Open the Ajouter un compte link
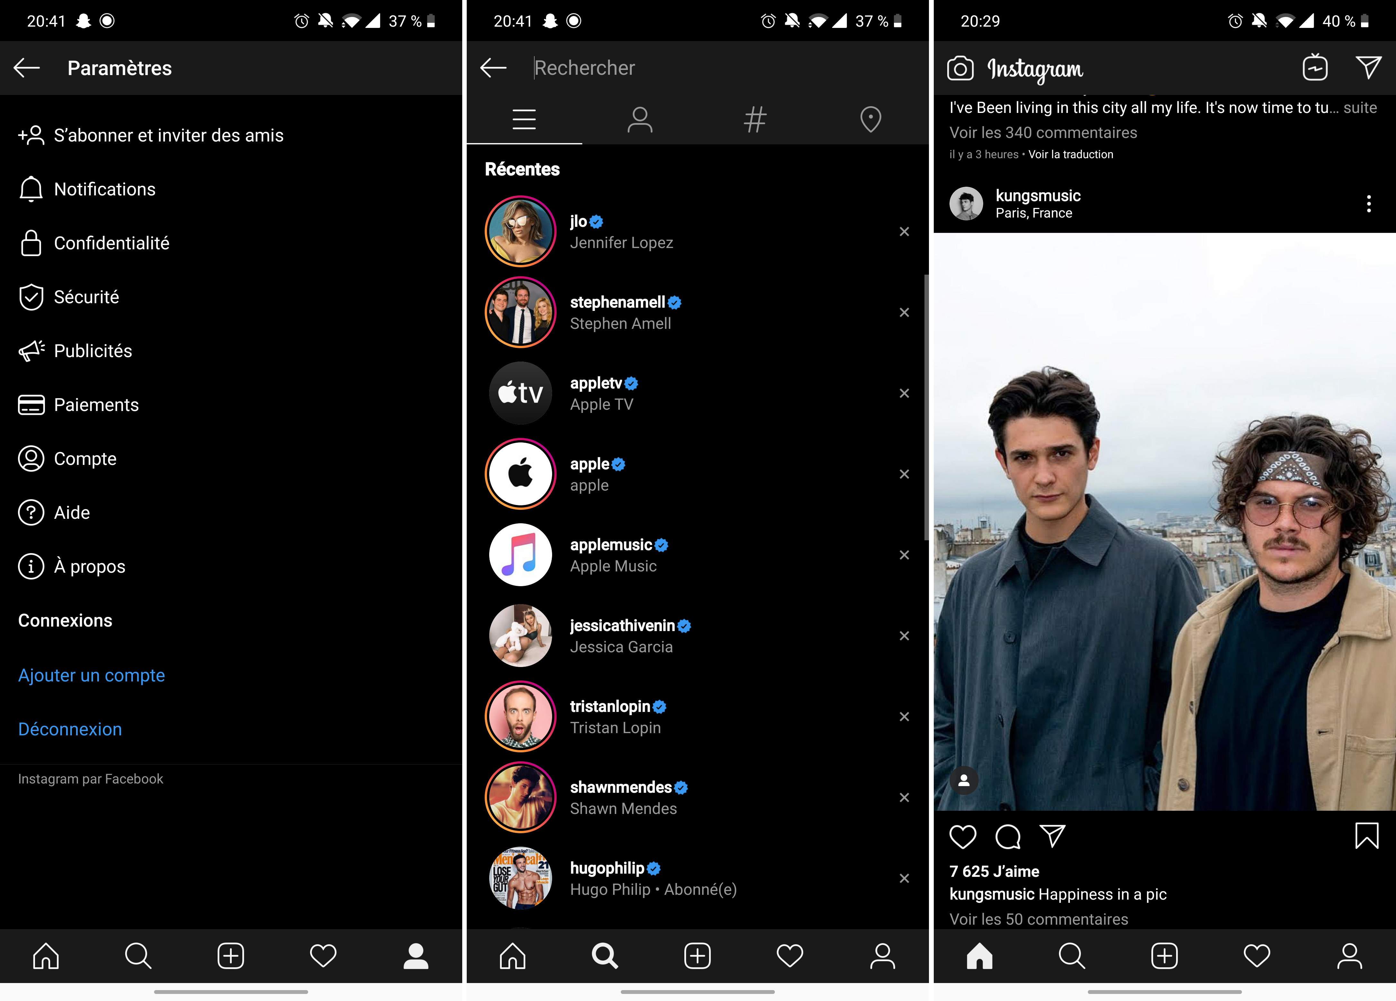 (91, 675)
